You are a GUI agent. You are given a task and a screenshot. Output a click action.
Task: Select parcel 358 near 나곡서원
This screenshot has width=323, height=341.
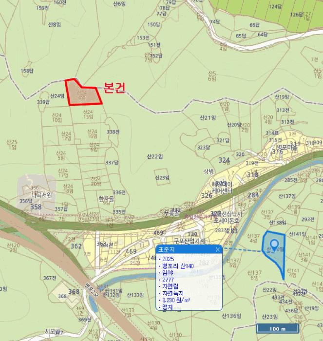35,207
